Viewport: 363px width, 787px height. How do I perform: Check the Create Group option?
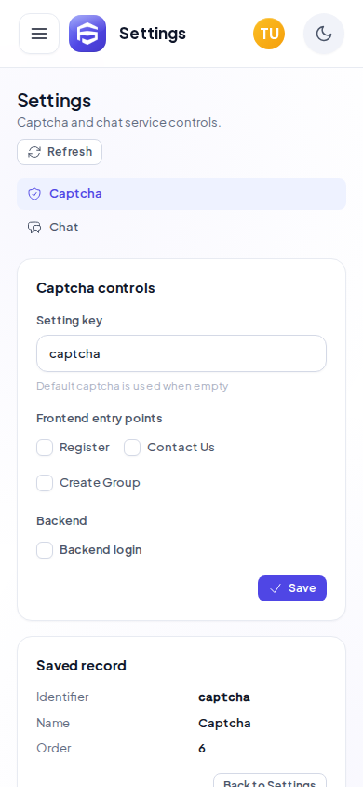tap(45, 483)
